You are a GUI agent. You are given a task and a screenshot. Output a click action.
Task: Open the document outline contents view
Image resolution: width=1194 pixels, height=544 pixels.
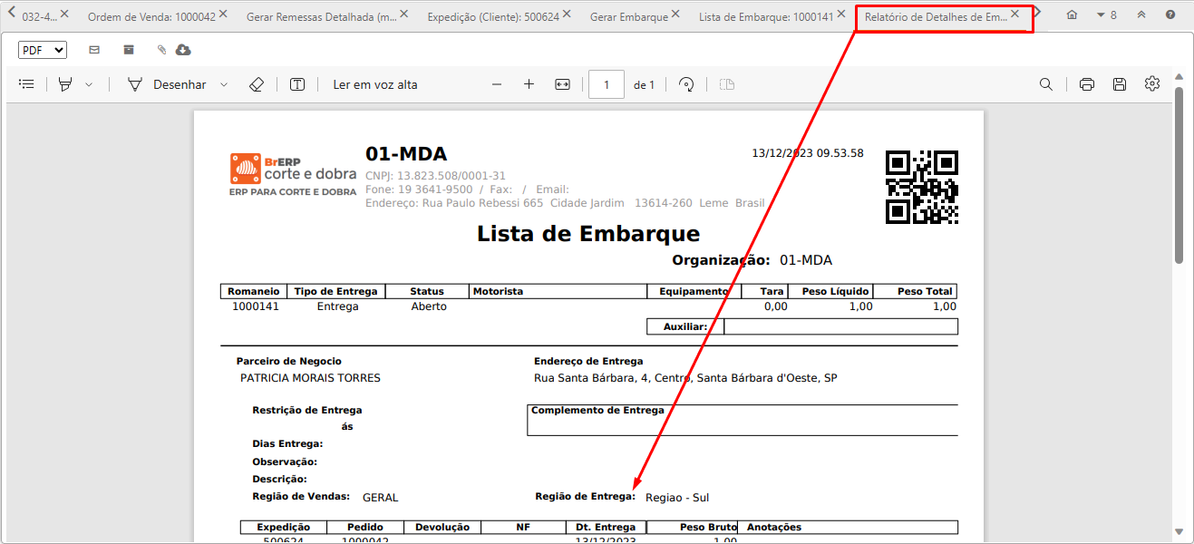coord(26,83)
